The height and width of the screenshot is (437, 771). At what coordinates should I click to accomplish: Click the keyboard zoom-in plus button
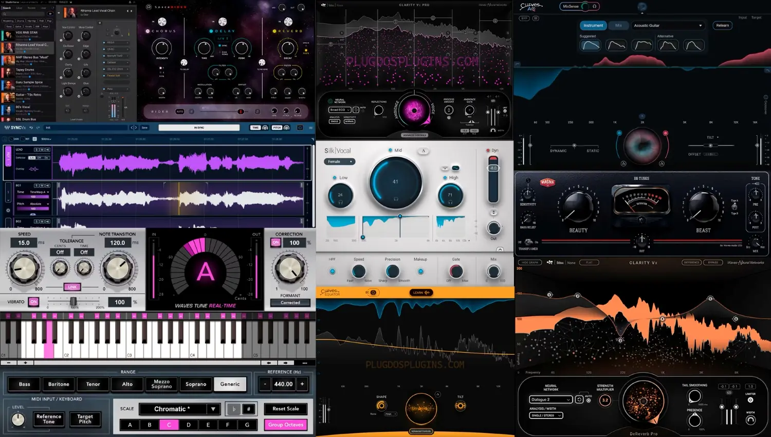tap(26, 363)
